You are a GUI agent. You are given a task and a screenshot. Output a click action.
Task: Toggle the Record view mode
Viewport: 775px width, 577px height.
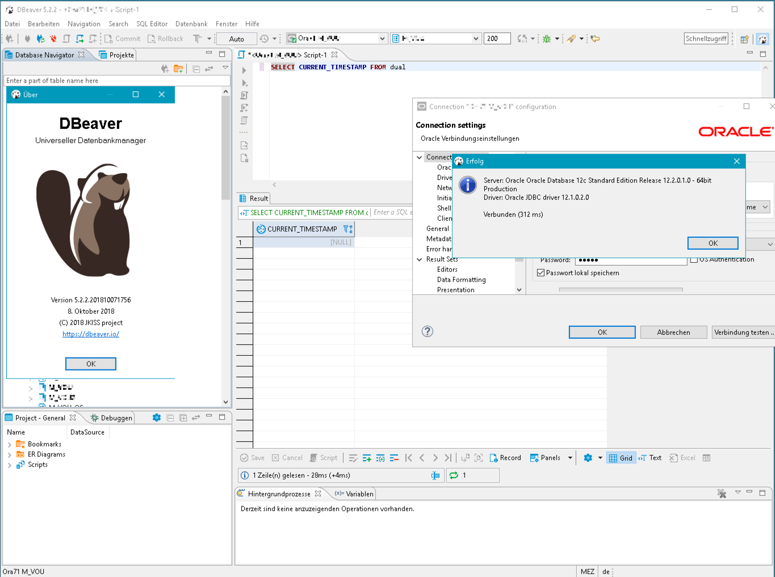[505, 458]
